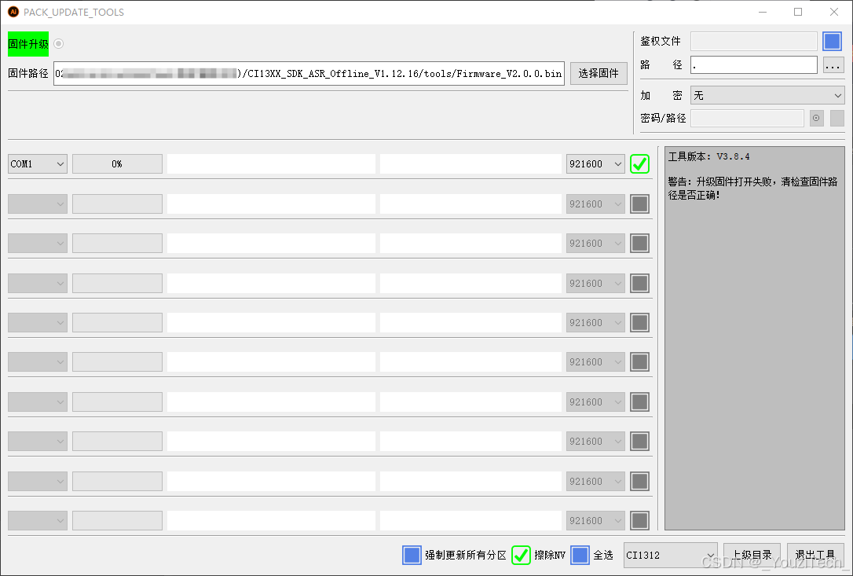
Task: Click the 路径 text field
Action: click(x=753, y=64)
